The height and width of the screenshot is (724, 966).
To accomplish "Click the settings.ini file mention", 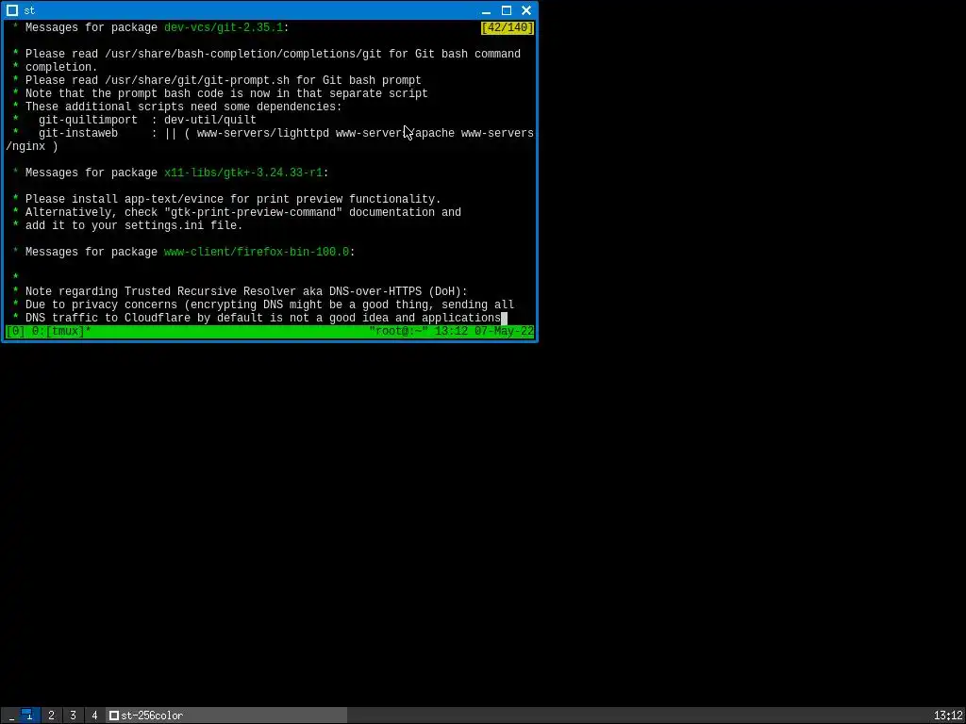I will click(164, 226).
